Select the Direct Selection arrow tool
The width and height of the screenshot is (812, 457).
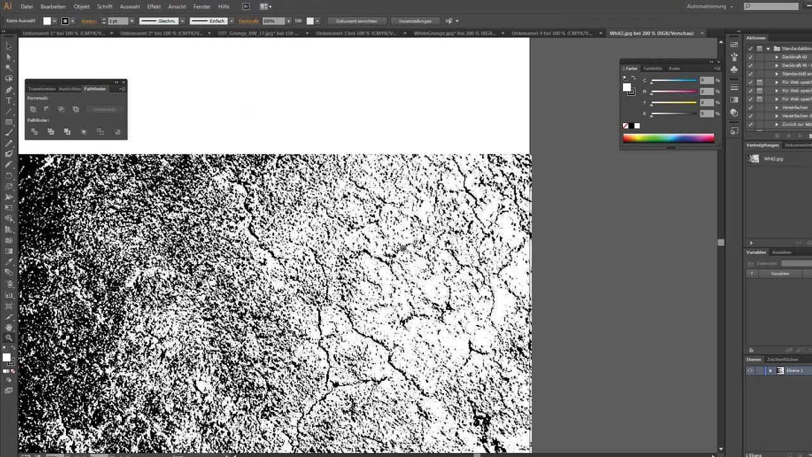tap(9, 57)
